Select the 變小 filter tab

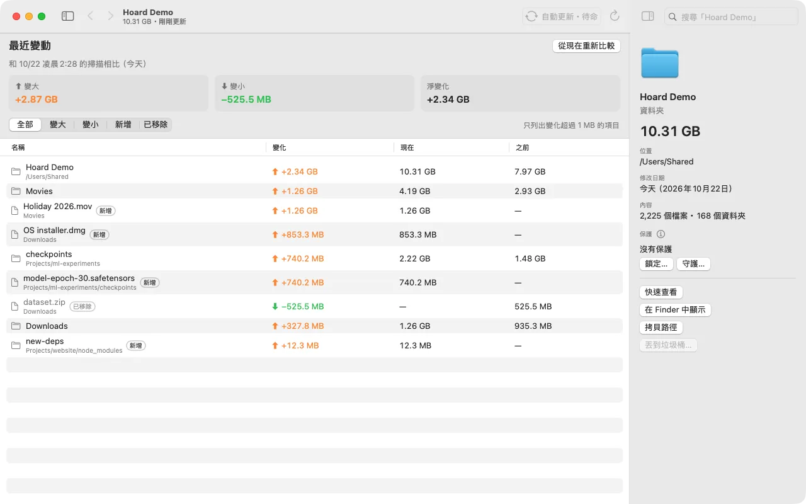pos(91,125)
